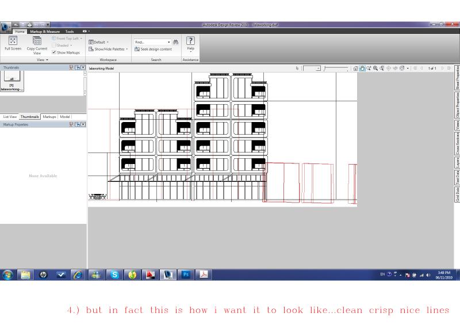This screenshot has height=324, width=460.
Task: Pin the Thumbnails panel
Action: click(x=71, y=67)
